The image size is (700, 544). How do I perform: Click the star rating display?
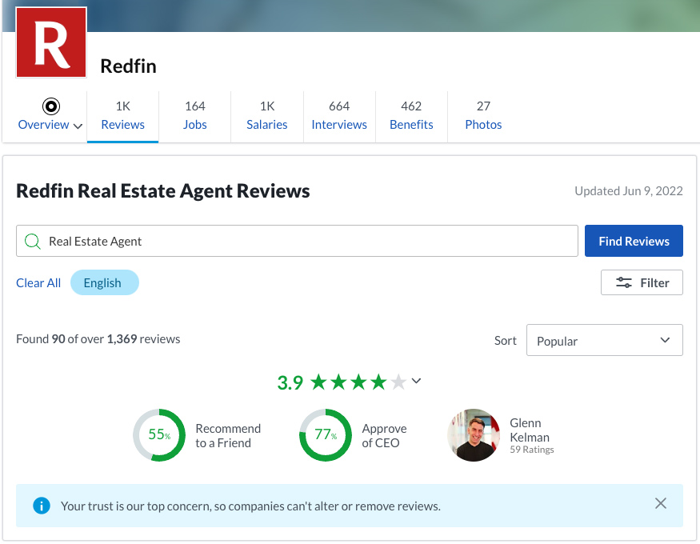[x=358, y=382]
